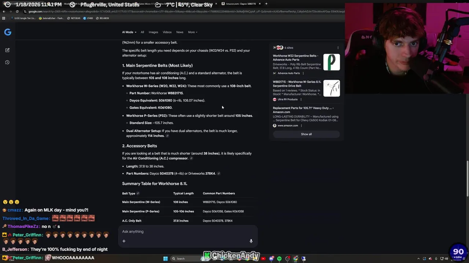The height and width of the screenshot is (263, 469).
Task: Open the Chrome apps grid icon
Action: [x=4, y=18]
